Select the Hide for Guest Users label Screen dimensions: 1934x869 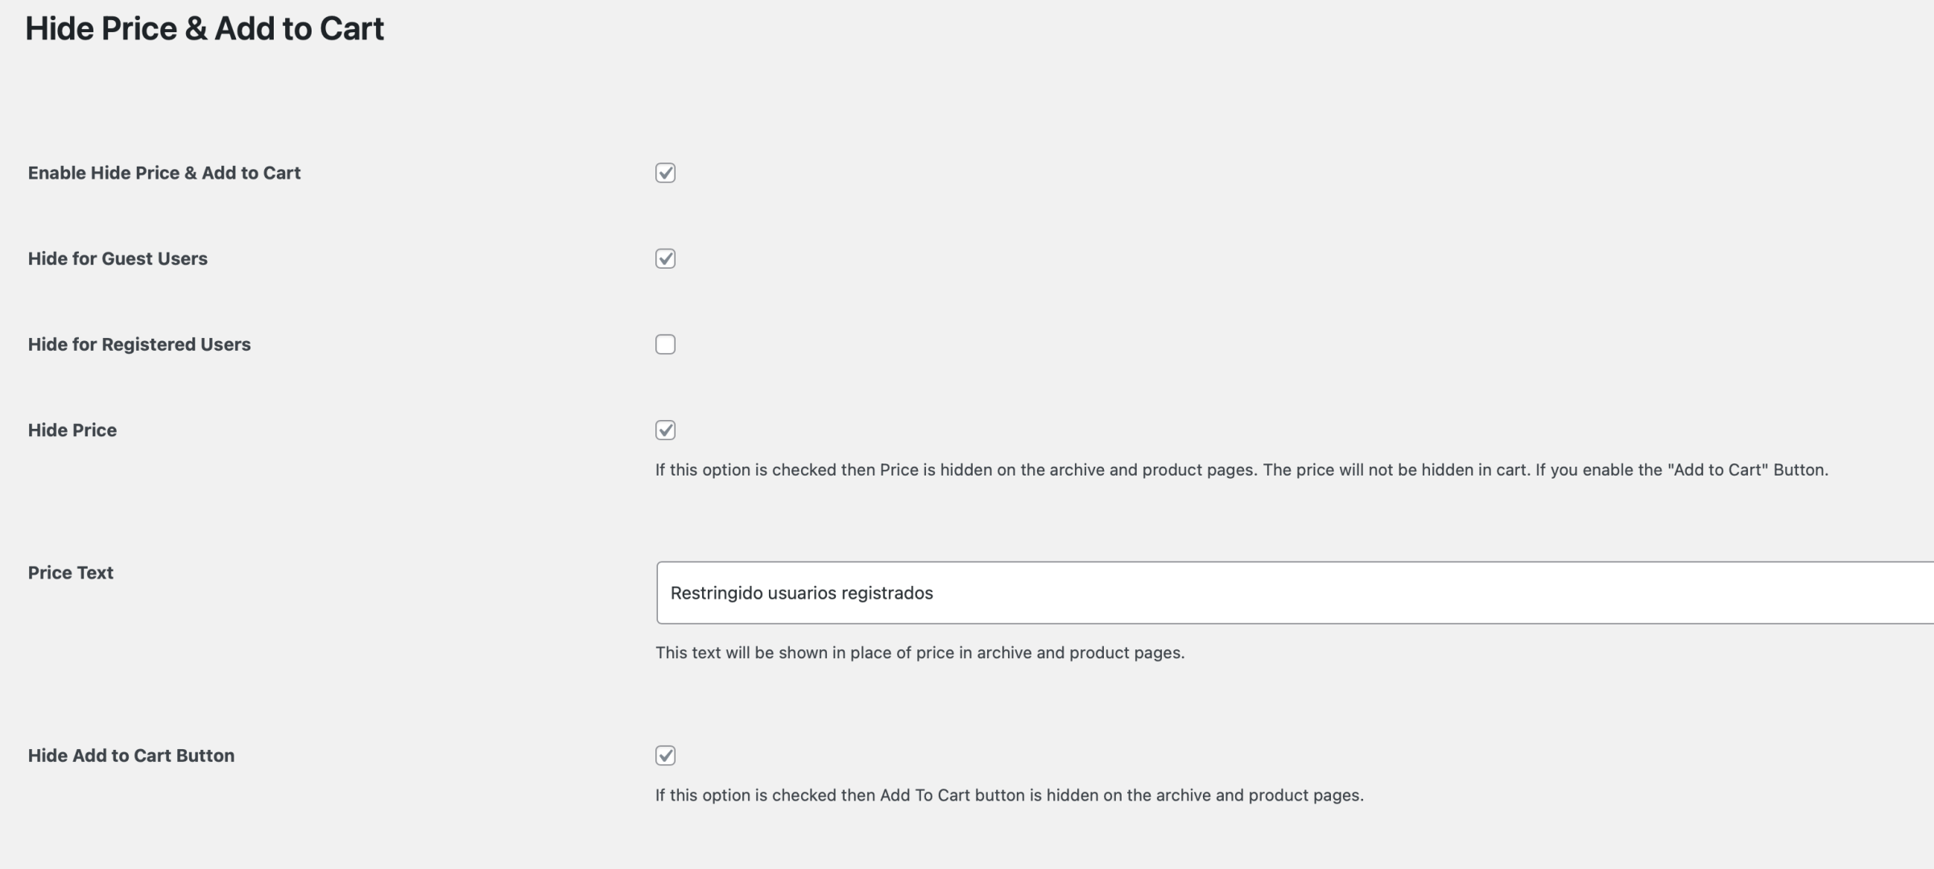tap(118, 258)
